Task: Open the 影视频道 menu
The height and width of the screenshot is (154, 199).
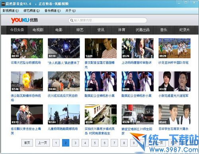Action: coord(11,11)
